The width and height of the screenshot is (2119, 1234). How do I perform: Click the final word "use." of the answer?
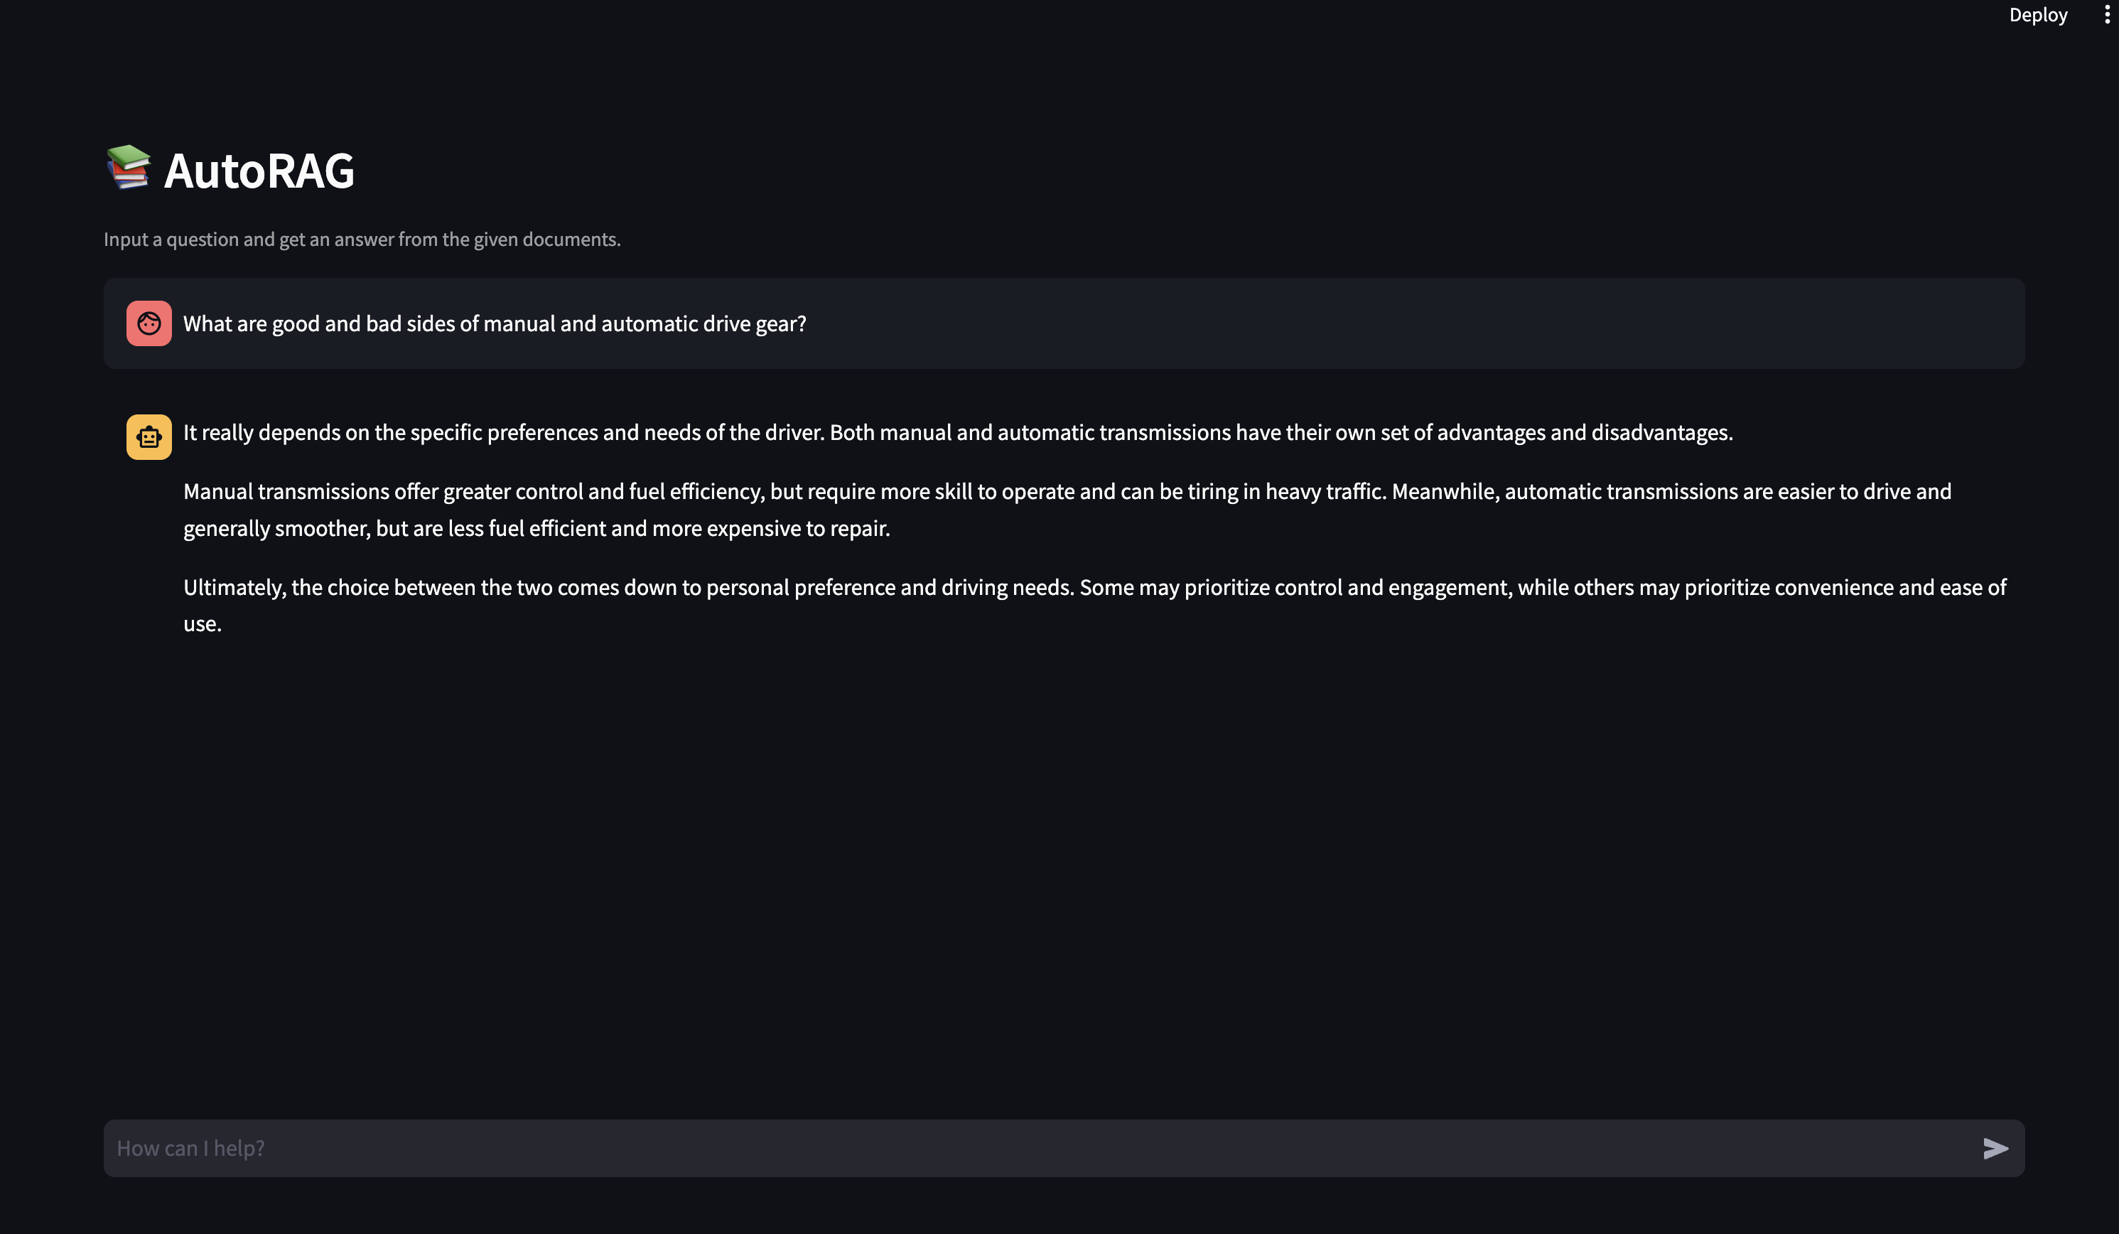click(x=203, y=624)
